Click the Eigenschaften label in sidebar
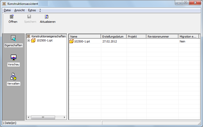 (x=14, y=45)
